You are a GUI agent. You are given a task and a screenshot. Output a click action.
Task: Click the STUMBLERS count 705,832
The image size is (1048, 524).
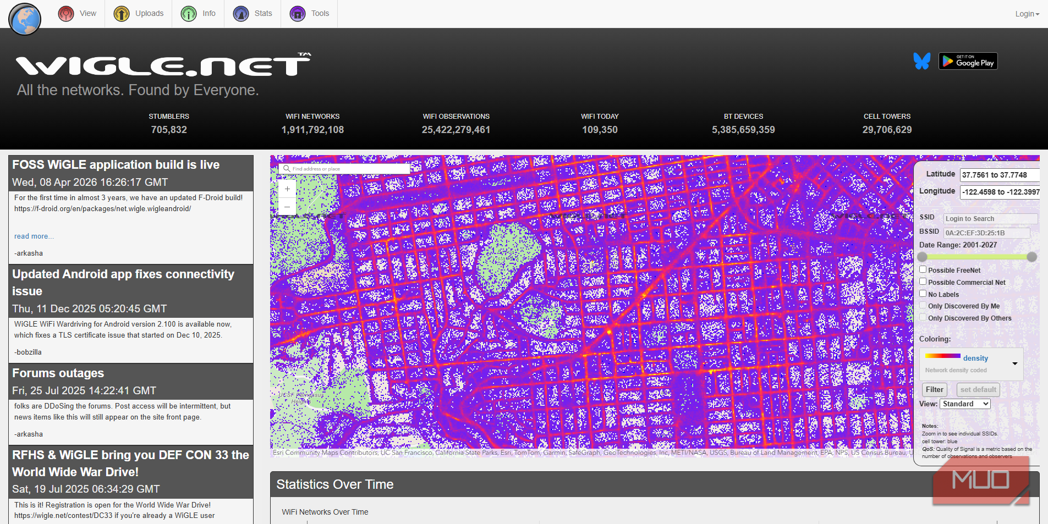[169, 130]
